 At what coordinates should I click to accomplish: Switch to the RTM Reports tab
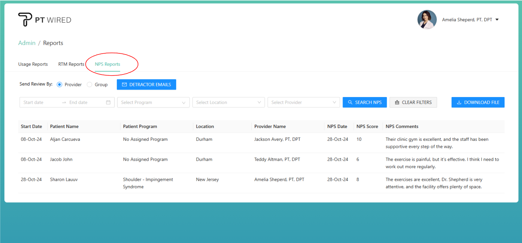[71, 64]
